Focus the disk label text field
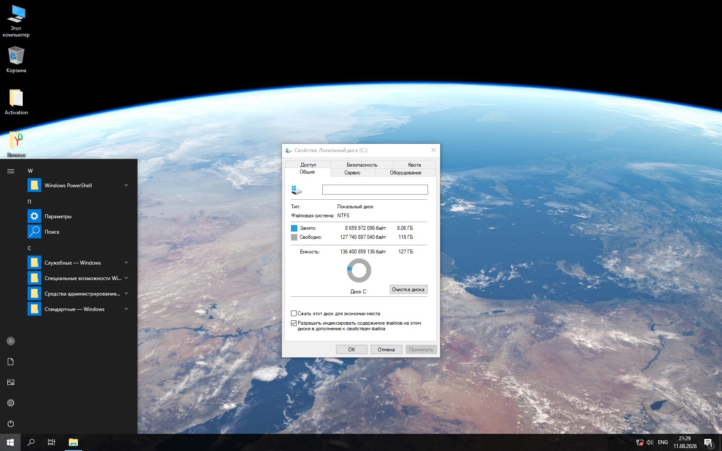 (x=375, y=189)
